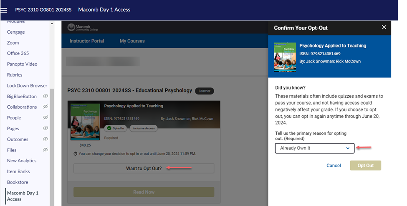Click the green checkmark in Opted In badge
Image resolution: width=407 pixels, height=206 pixels.
[x=109, y=128]
